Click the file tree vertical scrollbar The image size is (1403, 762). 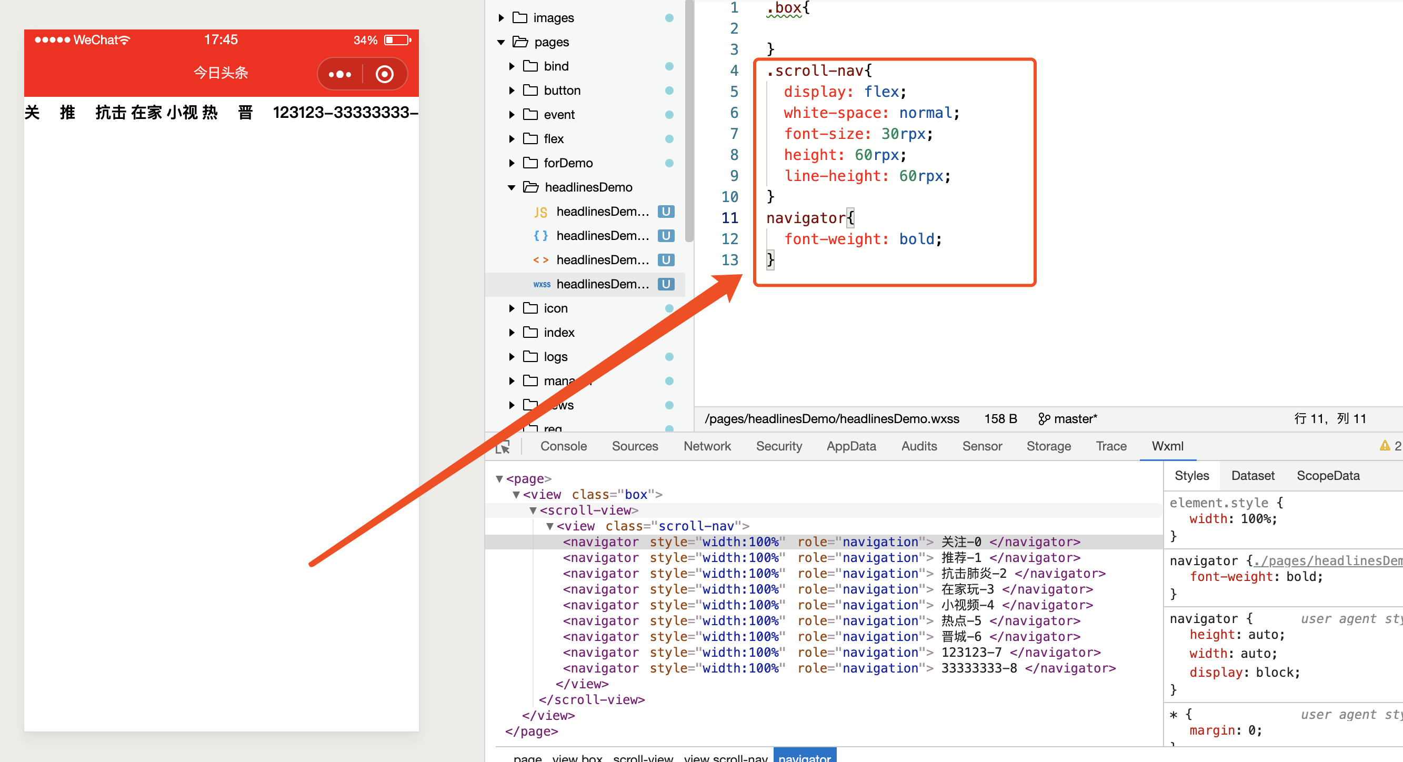pyautogui.click(x=689, y=120)
